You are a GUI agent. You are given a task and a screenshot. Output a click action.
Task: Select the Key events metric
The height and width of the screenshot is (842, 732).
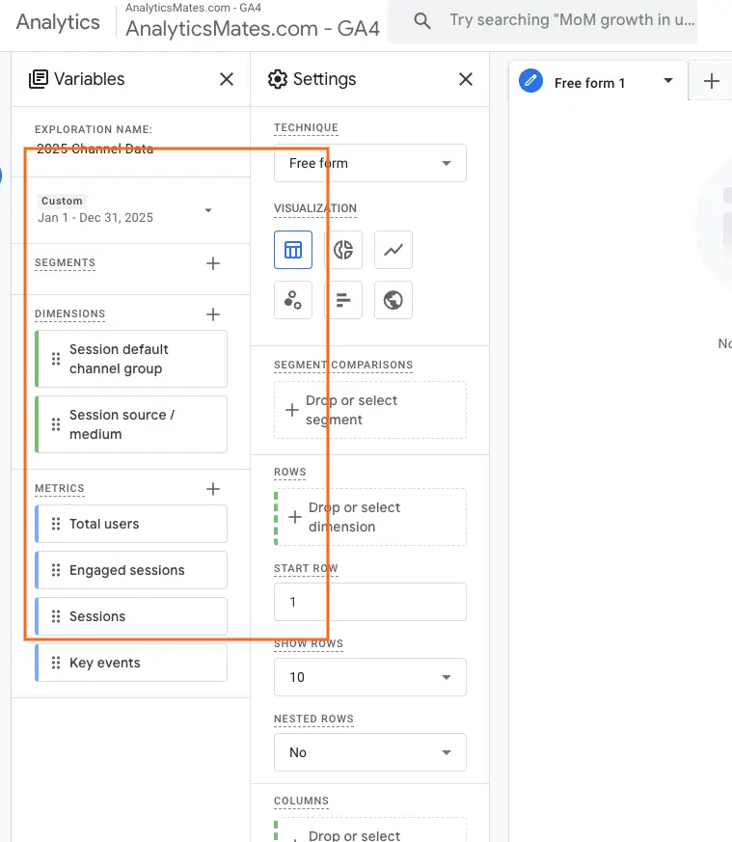tap(131, 663)
